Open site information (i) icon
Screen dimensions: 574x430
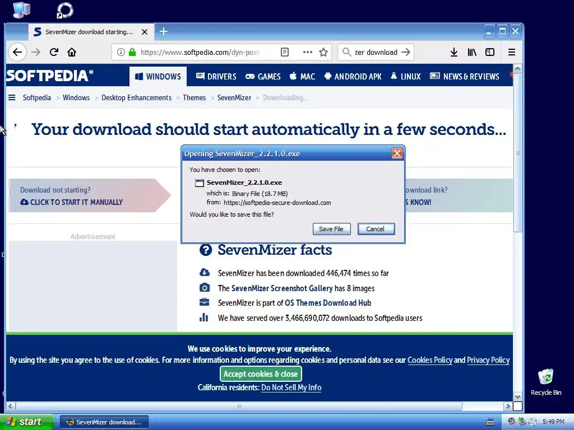pos(121,52)
